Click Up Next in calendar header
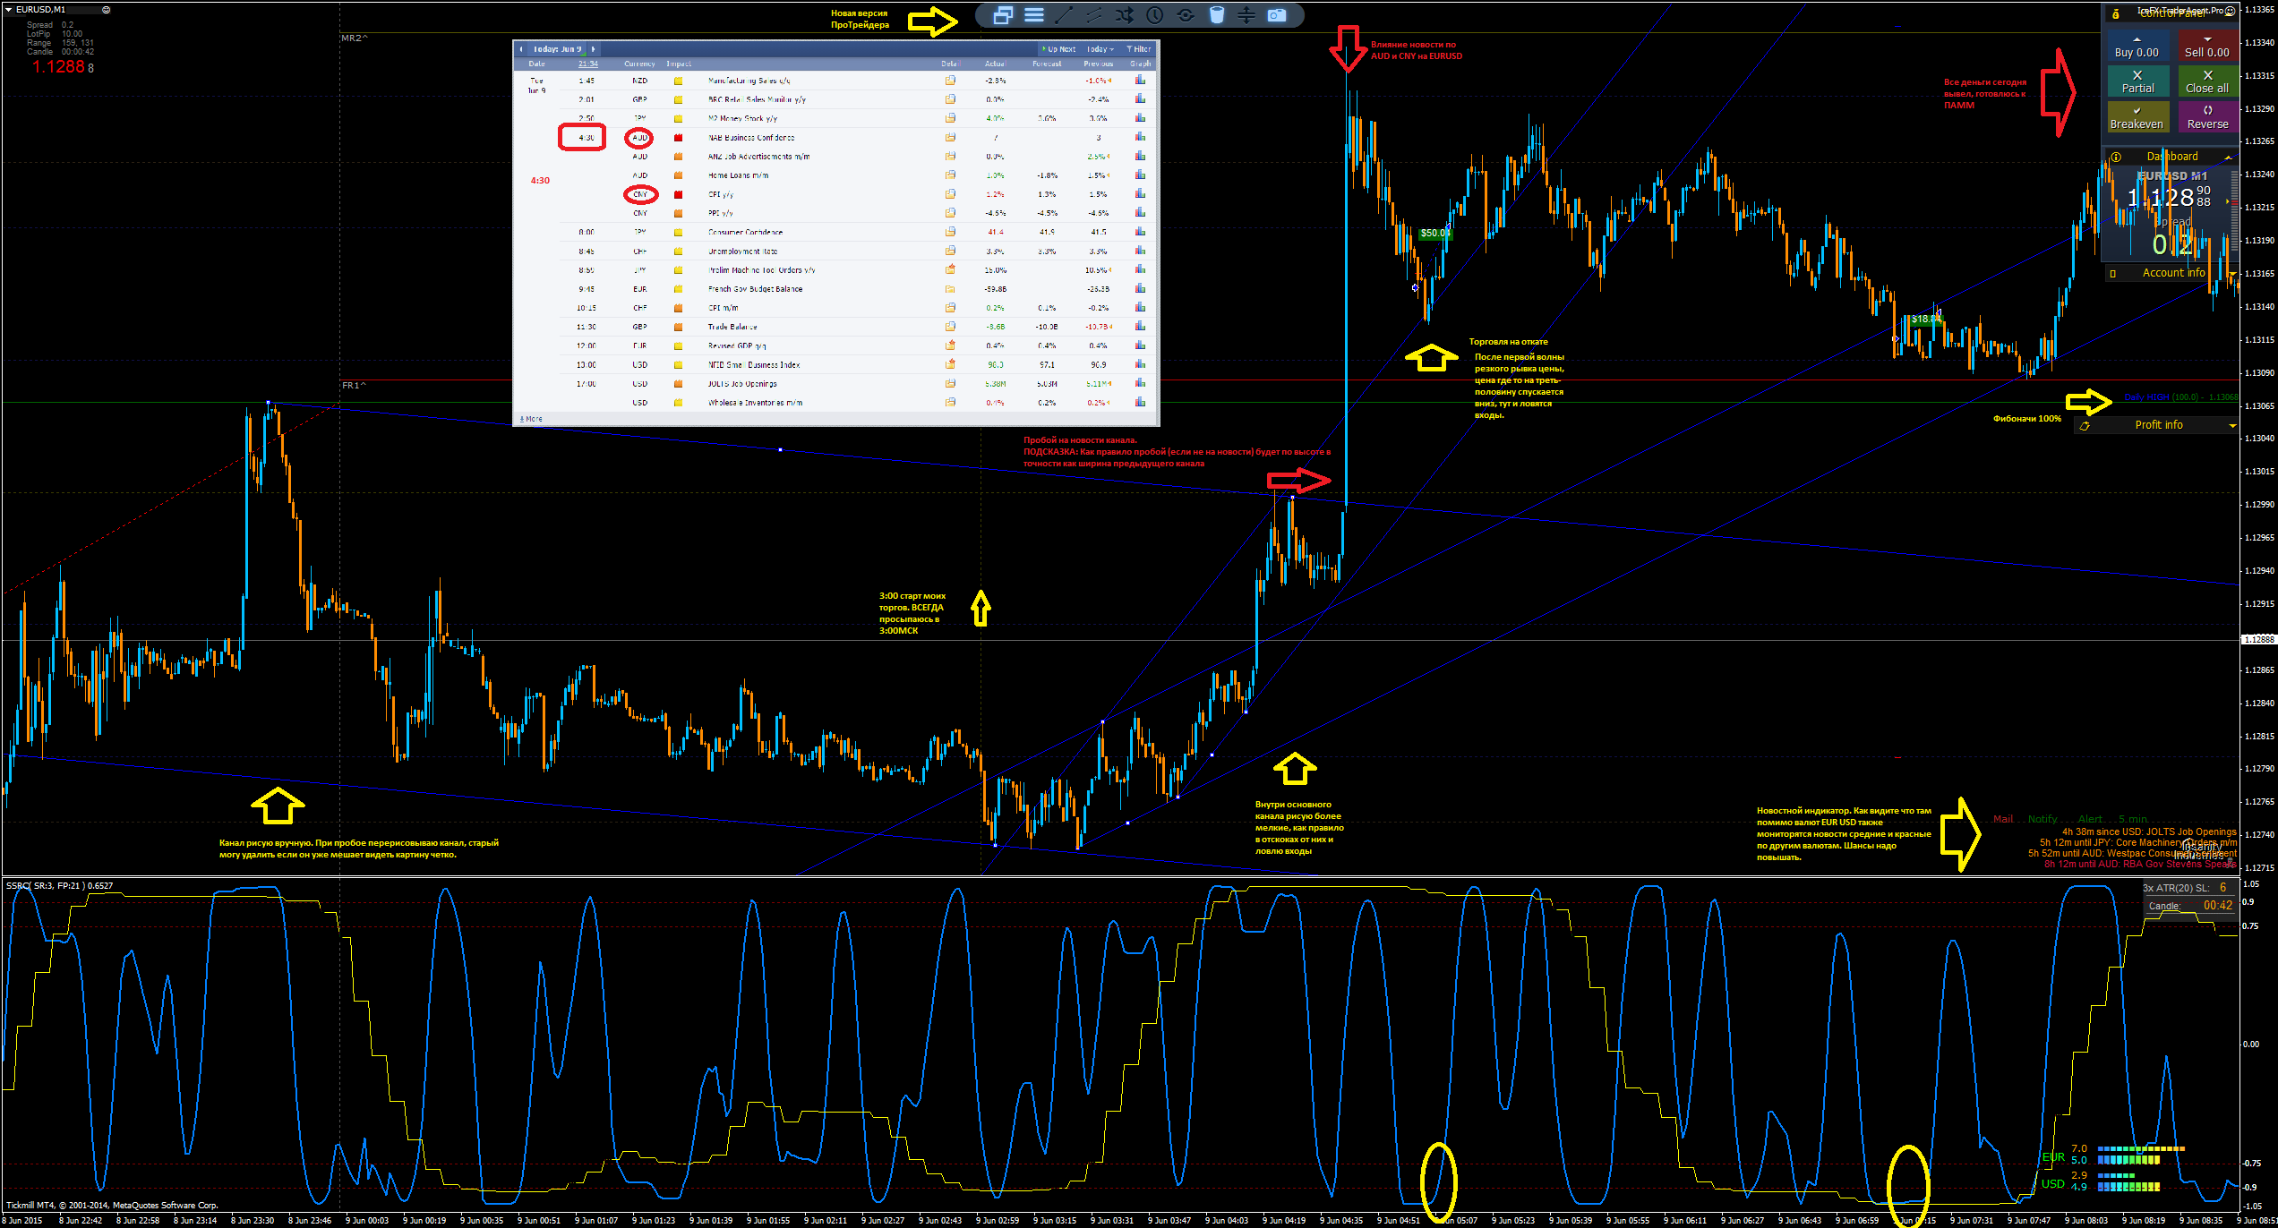Viewport: 2278px width, 1228px height. click(x=1058, y=49)
